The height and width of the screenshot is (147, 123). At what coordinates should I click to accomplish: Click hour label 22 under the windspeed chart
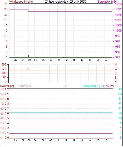click(106, 60)
